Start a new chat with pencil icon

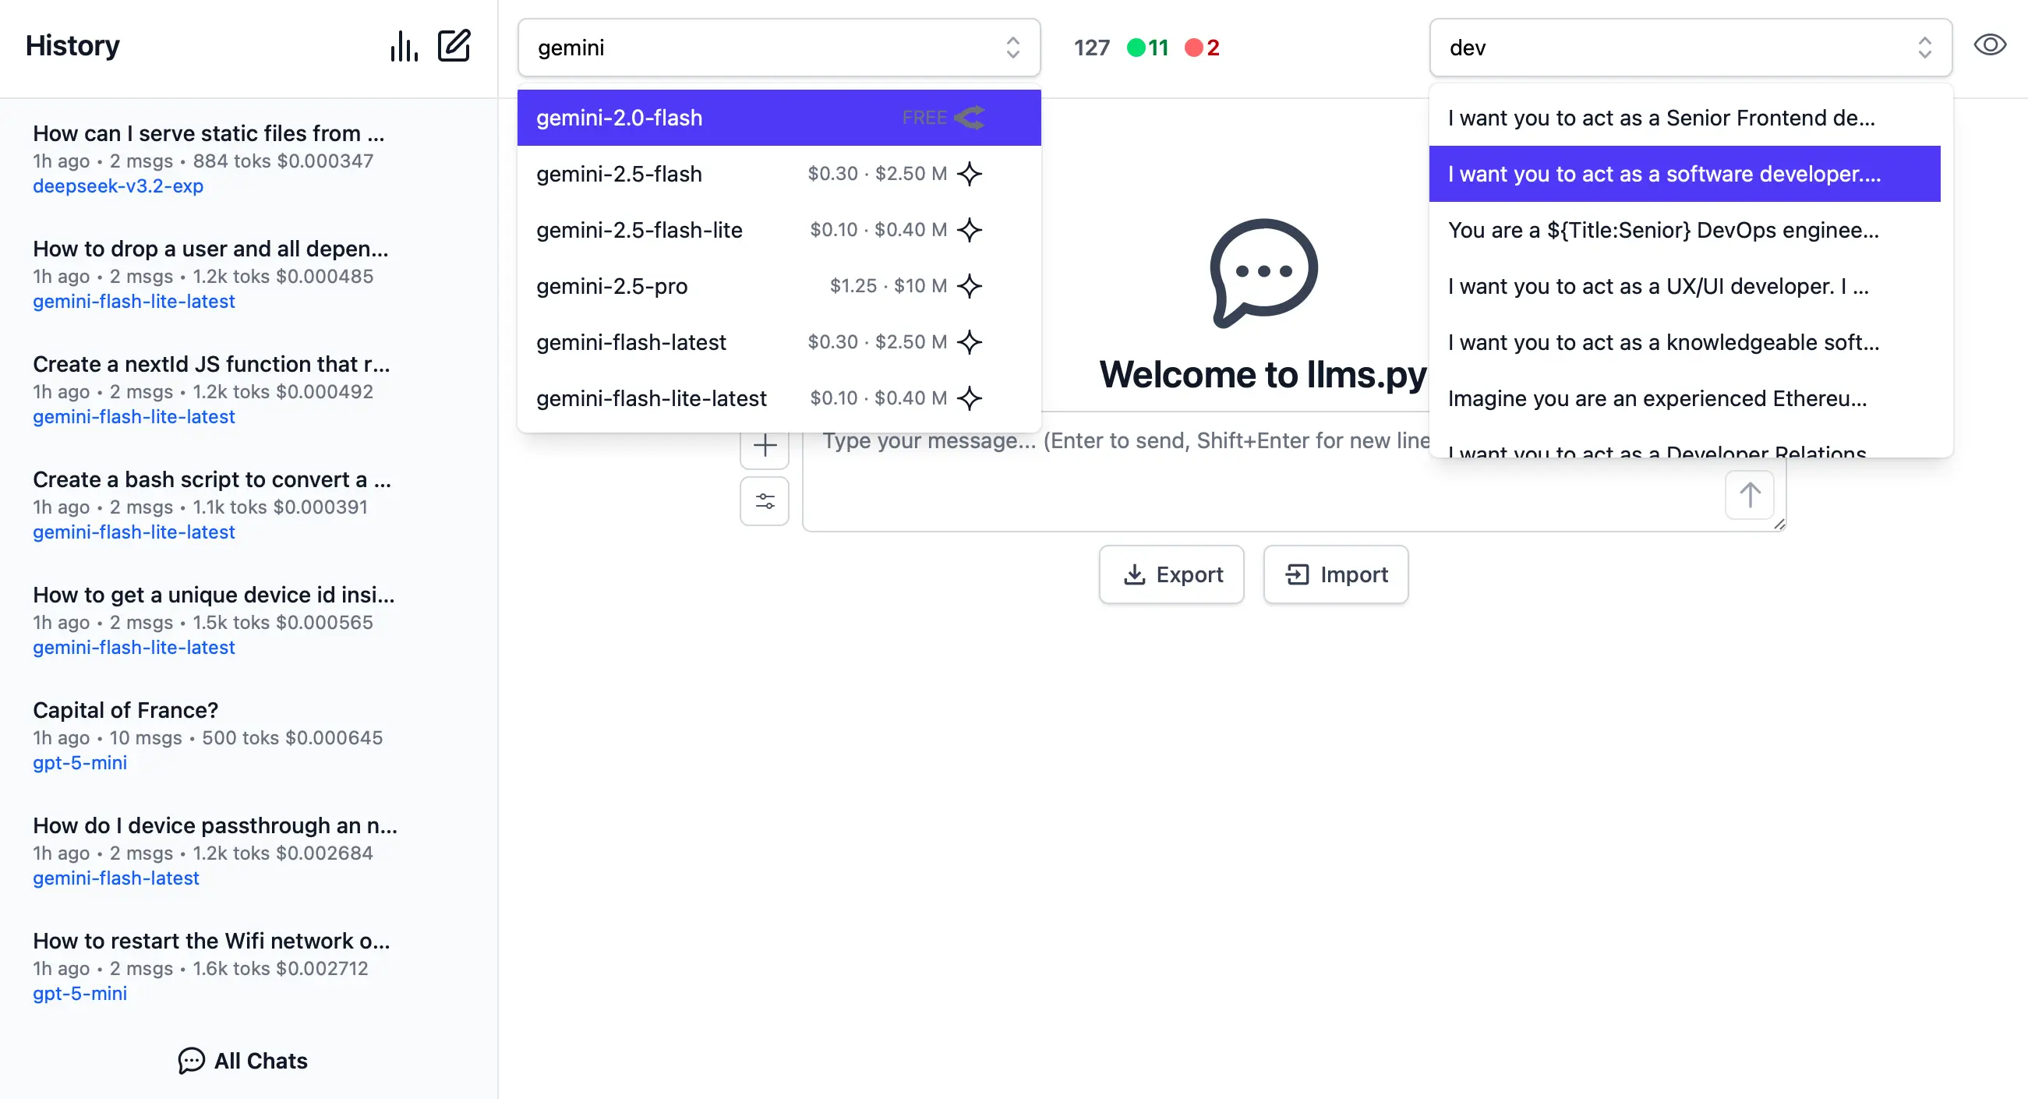click(454, 46)
